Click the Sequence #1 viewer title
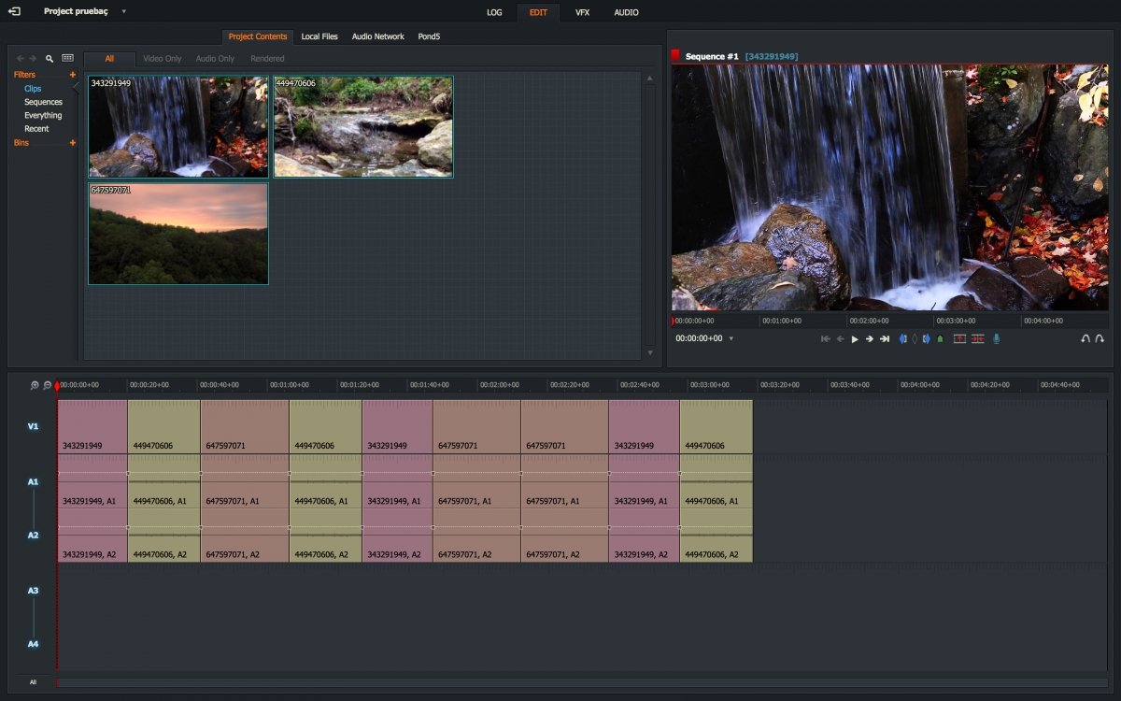 (x=712, y=57)
